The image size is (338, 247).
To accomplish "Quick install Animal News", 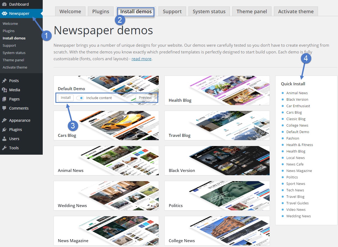I will coord(297,93).
